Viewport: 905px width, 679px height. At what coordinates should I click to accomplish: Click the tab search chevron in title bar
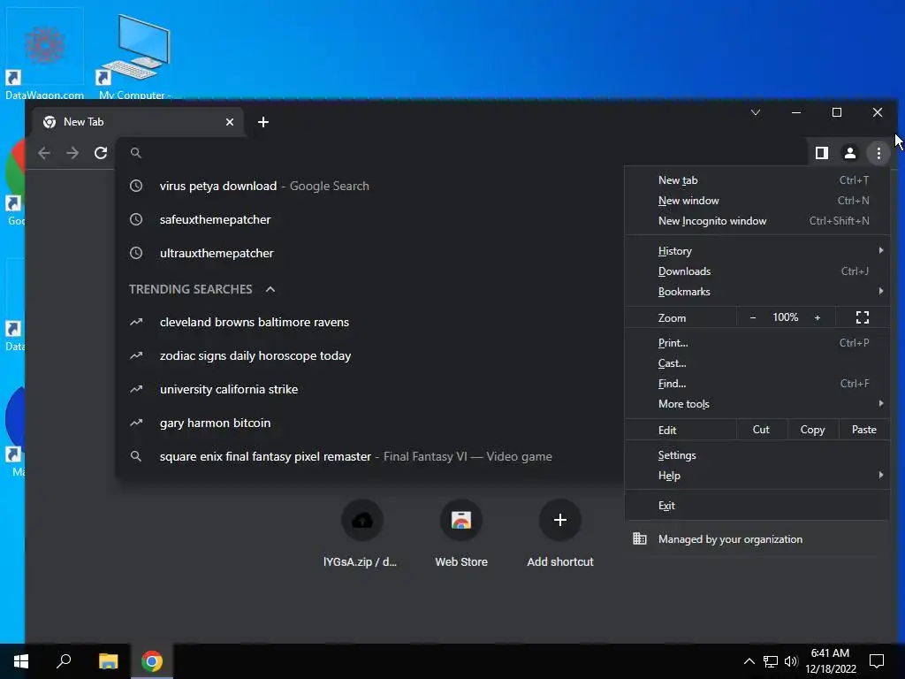click(756, 112)
